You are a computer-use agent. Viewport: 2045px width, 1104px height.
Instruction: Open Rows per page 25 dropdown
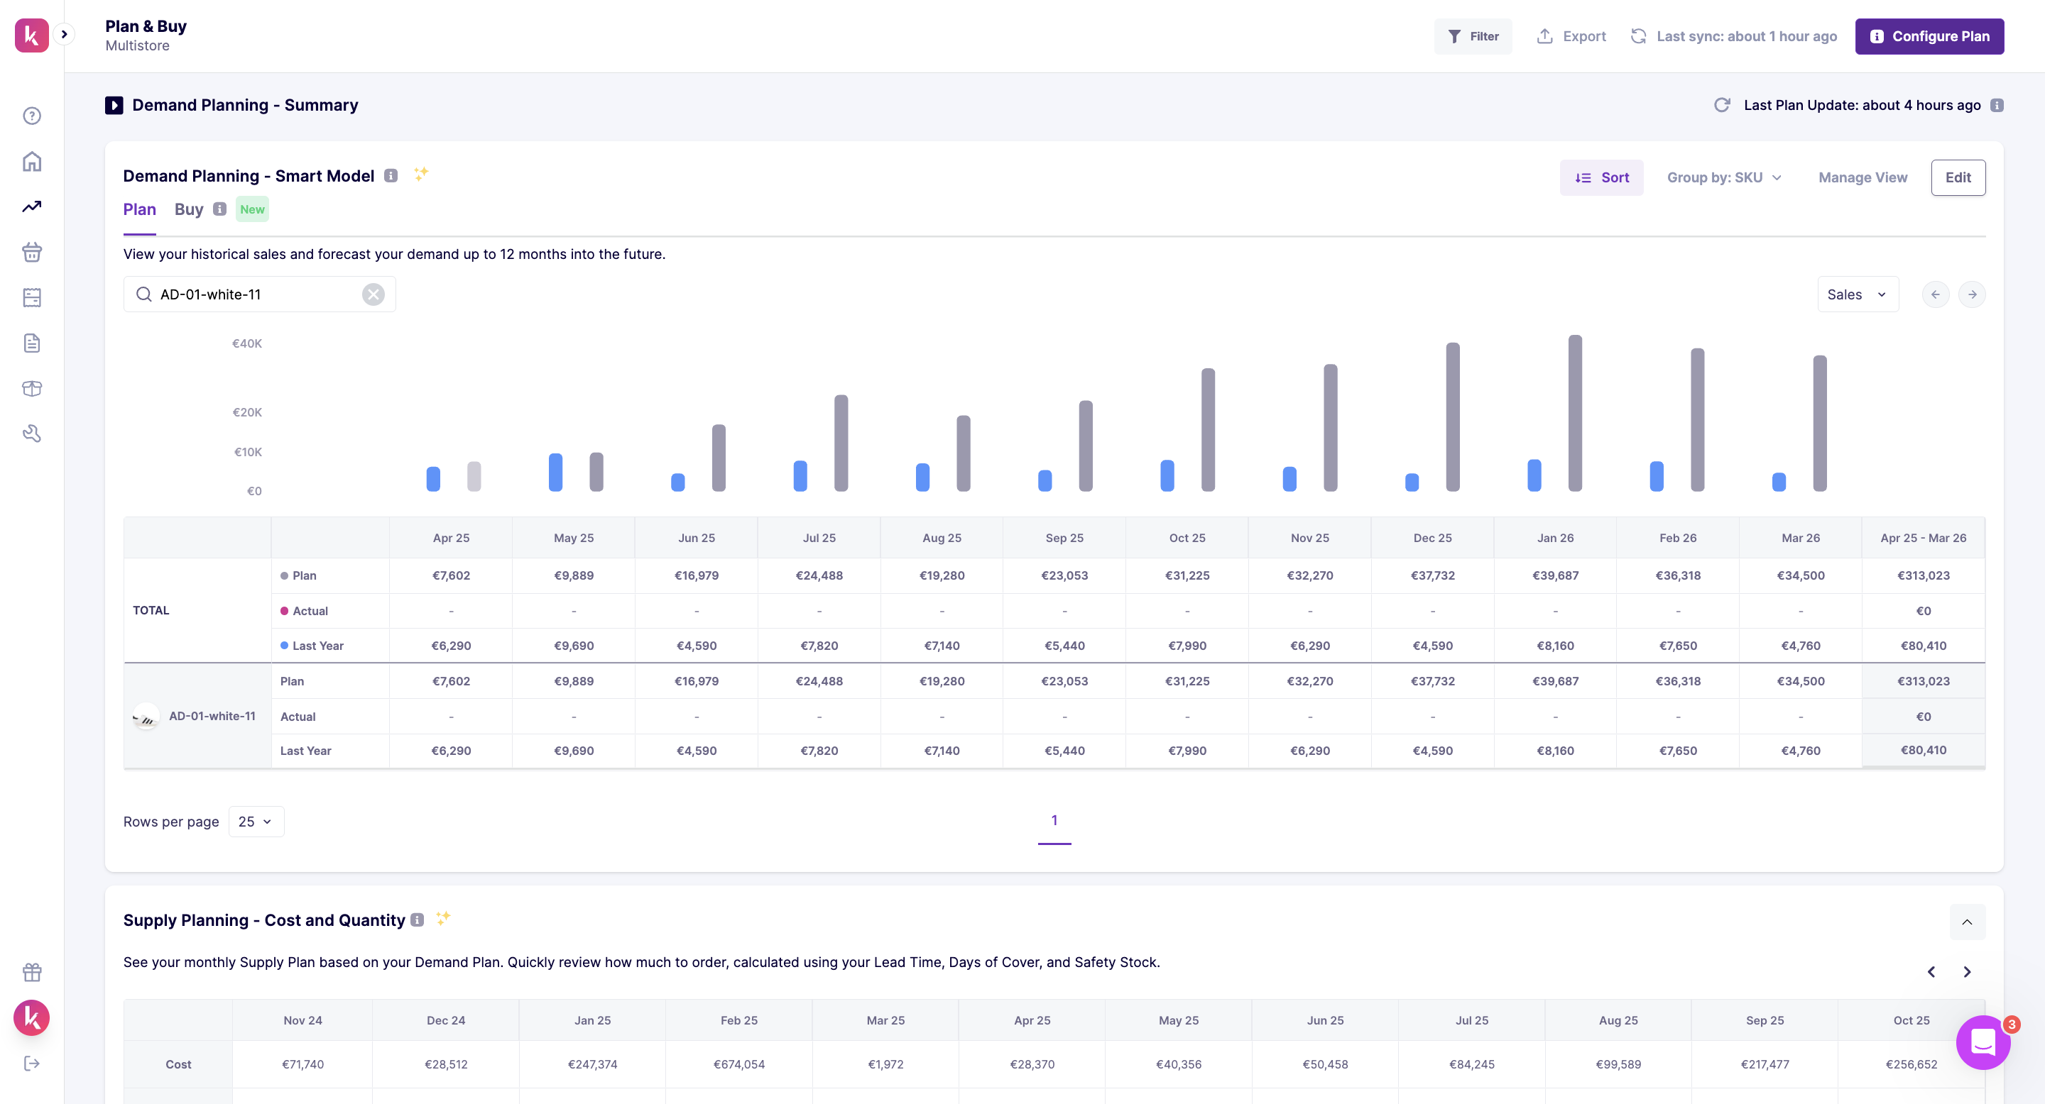pos(256,821)
